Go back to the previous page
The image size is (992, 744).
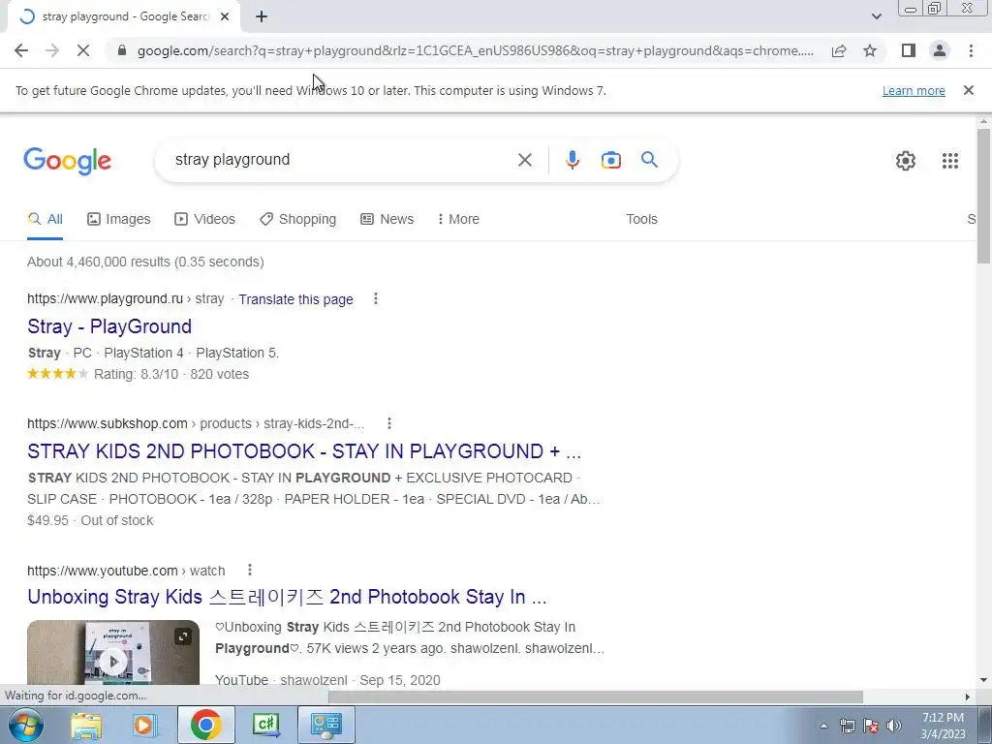pyautogui.click(x=21, y=50)
